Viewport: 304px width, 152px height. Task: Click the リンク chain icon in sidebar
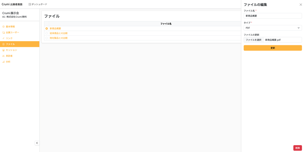[x=3, y=38]
